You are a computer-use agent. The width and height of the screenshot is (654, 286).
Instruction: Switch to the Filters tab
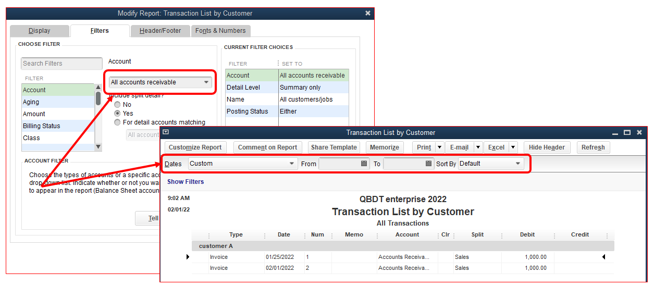(100, 31)
